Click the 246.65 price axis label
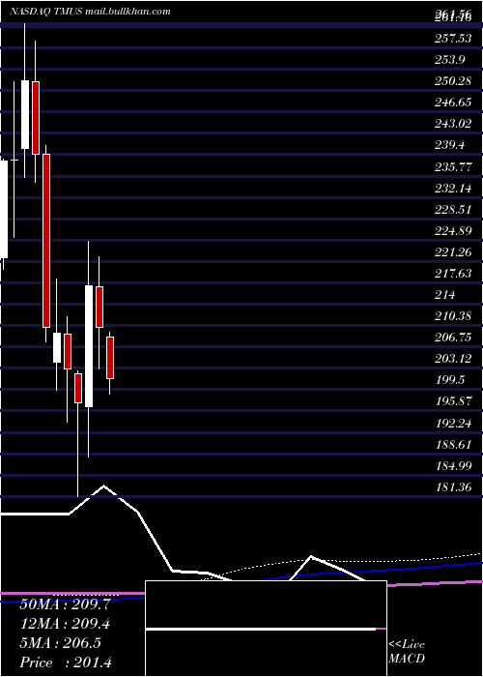Viewport: 483px width, 677px height. pos(453,103)
